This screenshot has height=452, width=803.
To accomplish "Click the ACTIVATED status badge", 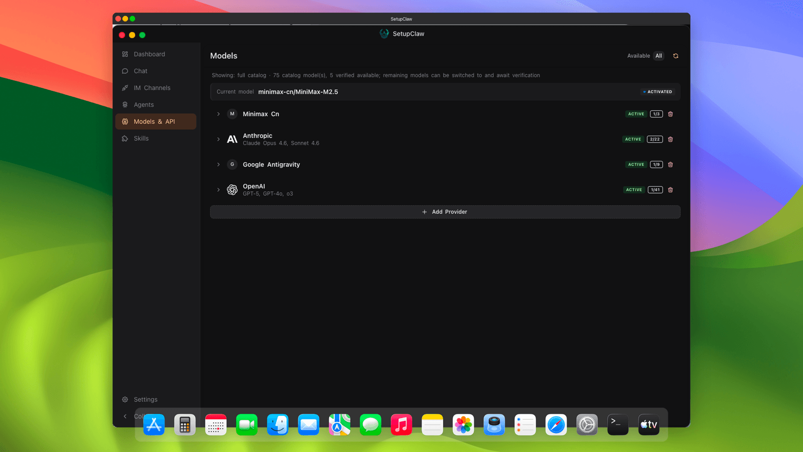I will pyautogui.click(x=657, y=92).
